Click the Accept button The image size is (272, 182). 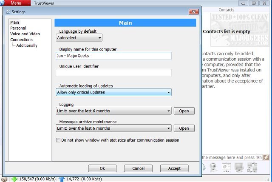tap(174, 168)
